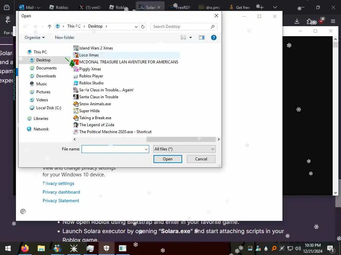Screen dimensions: 341x255
Task: Select the Roblox Player file icon
Action: 76,76
